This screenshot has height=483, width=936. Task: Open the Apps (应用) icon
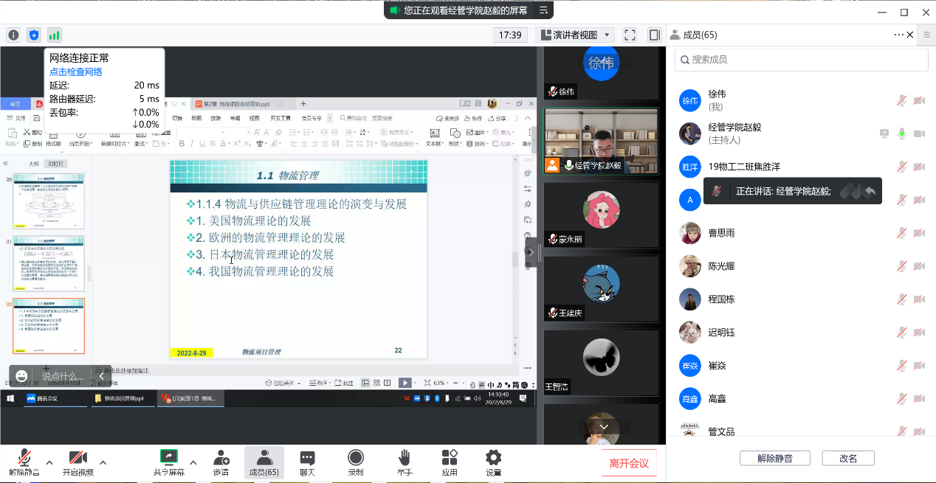[450, 462]
